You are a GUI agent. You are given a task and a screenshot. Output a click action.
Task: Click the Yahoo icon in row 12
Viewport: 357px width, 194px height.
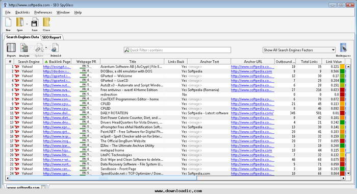(17, 118)
